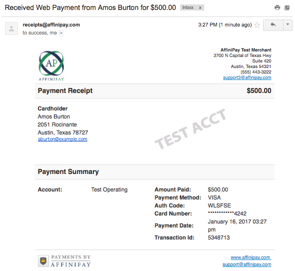Visit the www.affinipay.com link
The image size is (295, 271).
251,257
